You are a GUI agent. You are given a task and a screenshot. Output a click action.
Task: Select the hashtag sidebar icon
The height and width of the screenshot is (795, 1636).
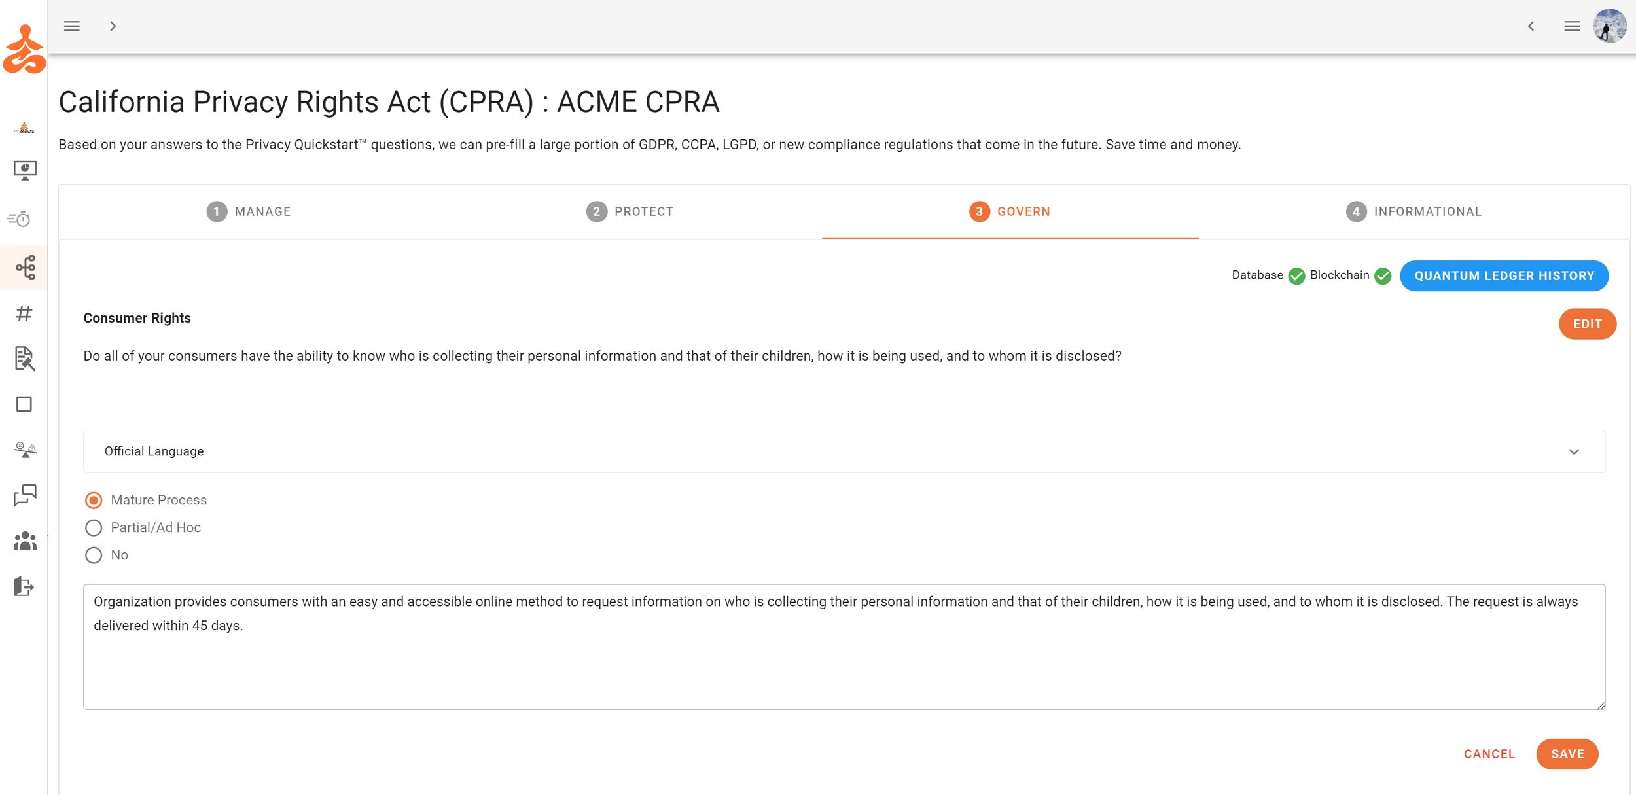[x=24, y=313]
